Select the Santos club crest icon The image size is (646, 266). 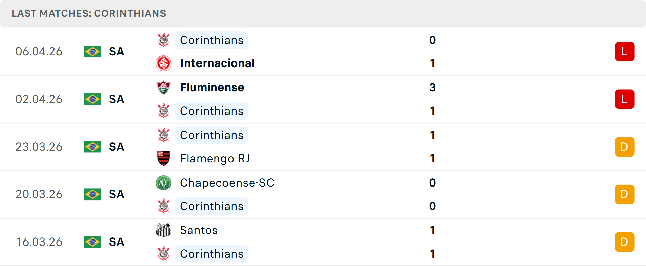pos(164,230)
